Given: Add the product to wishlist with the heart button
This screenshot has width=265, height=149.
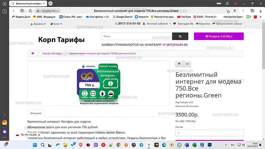Looking at the screenshot, I should click(x=179, y=64).
